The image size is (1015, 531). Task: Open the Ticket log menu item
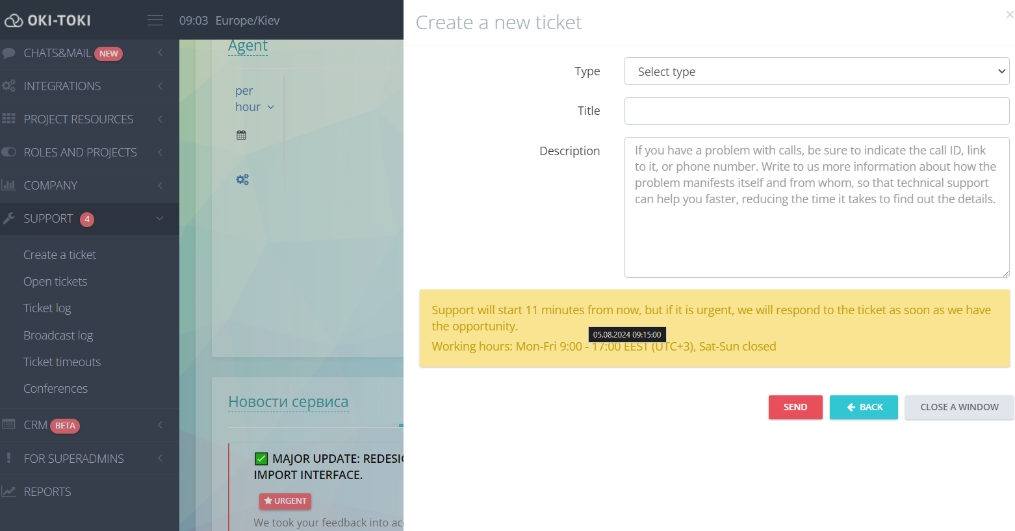47,308
